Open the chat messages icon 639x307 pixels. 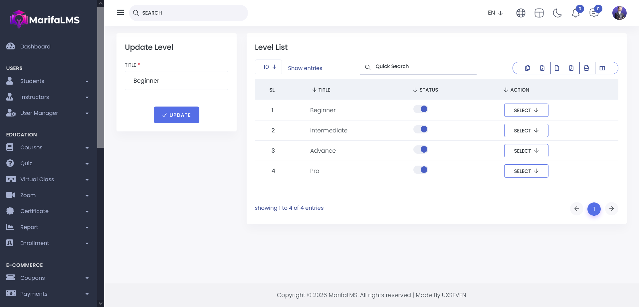[x=594, y=13]
